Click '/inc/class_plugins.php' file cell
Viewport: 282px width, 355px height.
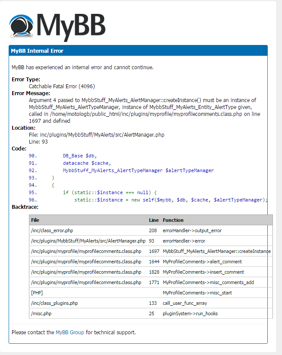[x=54, y=303]
